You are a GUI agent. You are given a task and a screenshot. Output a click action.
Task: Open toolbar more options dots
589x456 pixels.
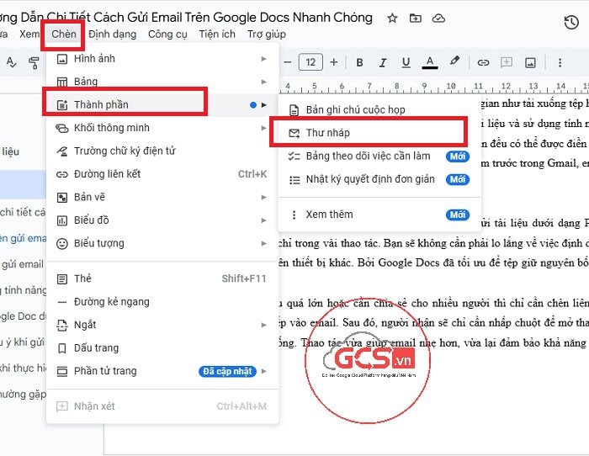tap(560, 62)
